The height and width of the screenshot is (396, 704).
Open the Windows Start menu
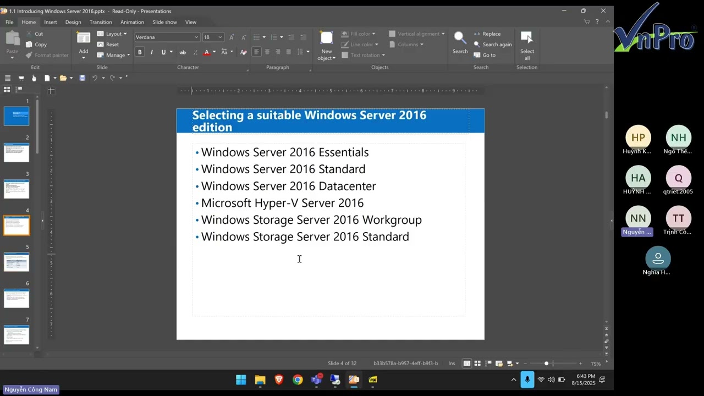tap(241, 380)
